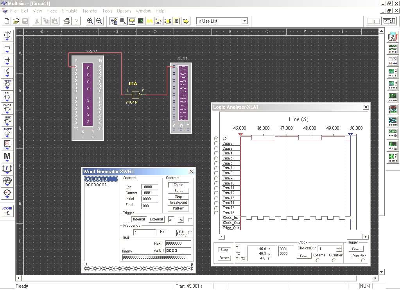Select the Term 14 channel radio button

pos(216,203)
